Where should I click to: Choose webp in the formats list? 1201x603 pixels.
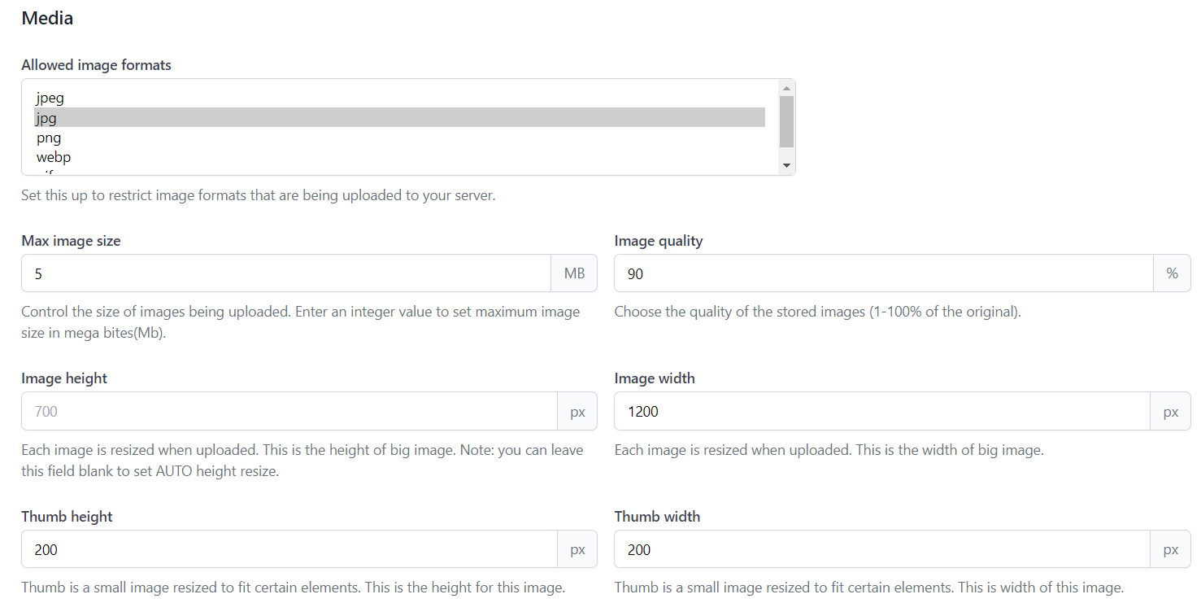click(399, 157)
